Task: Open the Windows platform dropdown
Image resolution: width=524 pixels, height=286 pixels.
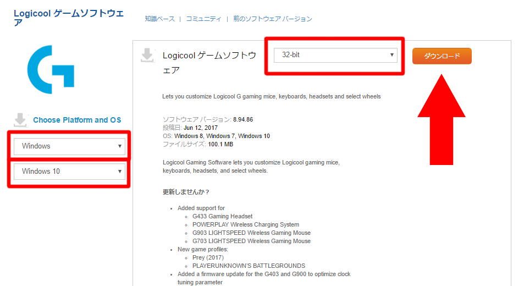Action: (x=69, y=146)
